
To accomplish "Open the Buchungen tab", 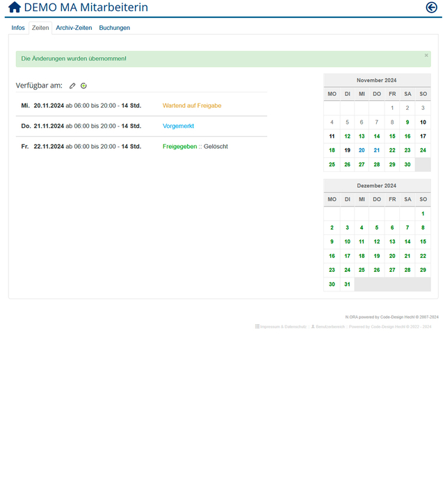I will [x=114, y=28].
